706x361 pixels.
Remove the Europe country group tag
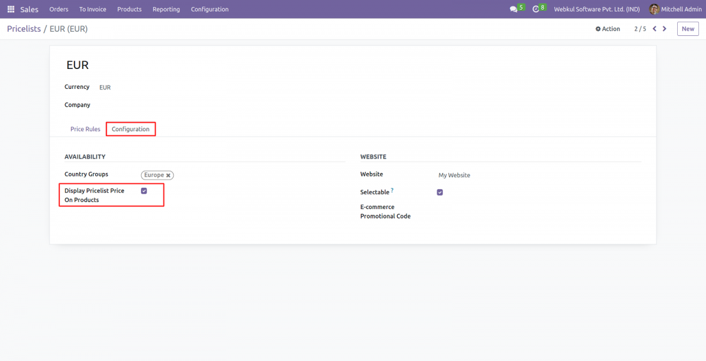pyautogui.click(x=169, y=175)
